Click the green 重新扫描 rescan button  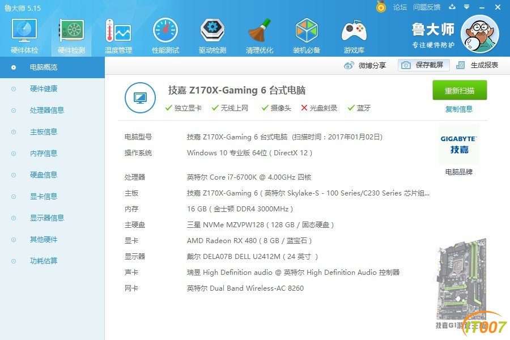coord(460,91)
